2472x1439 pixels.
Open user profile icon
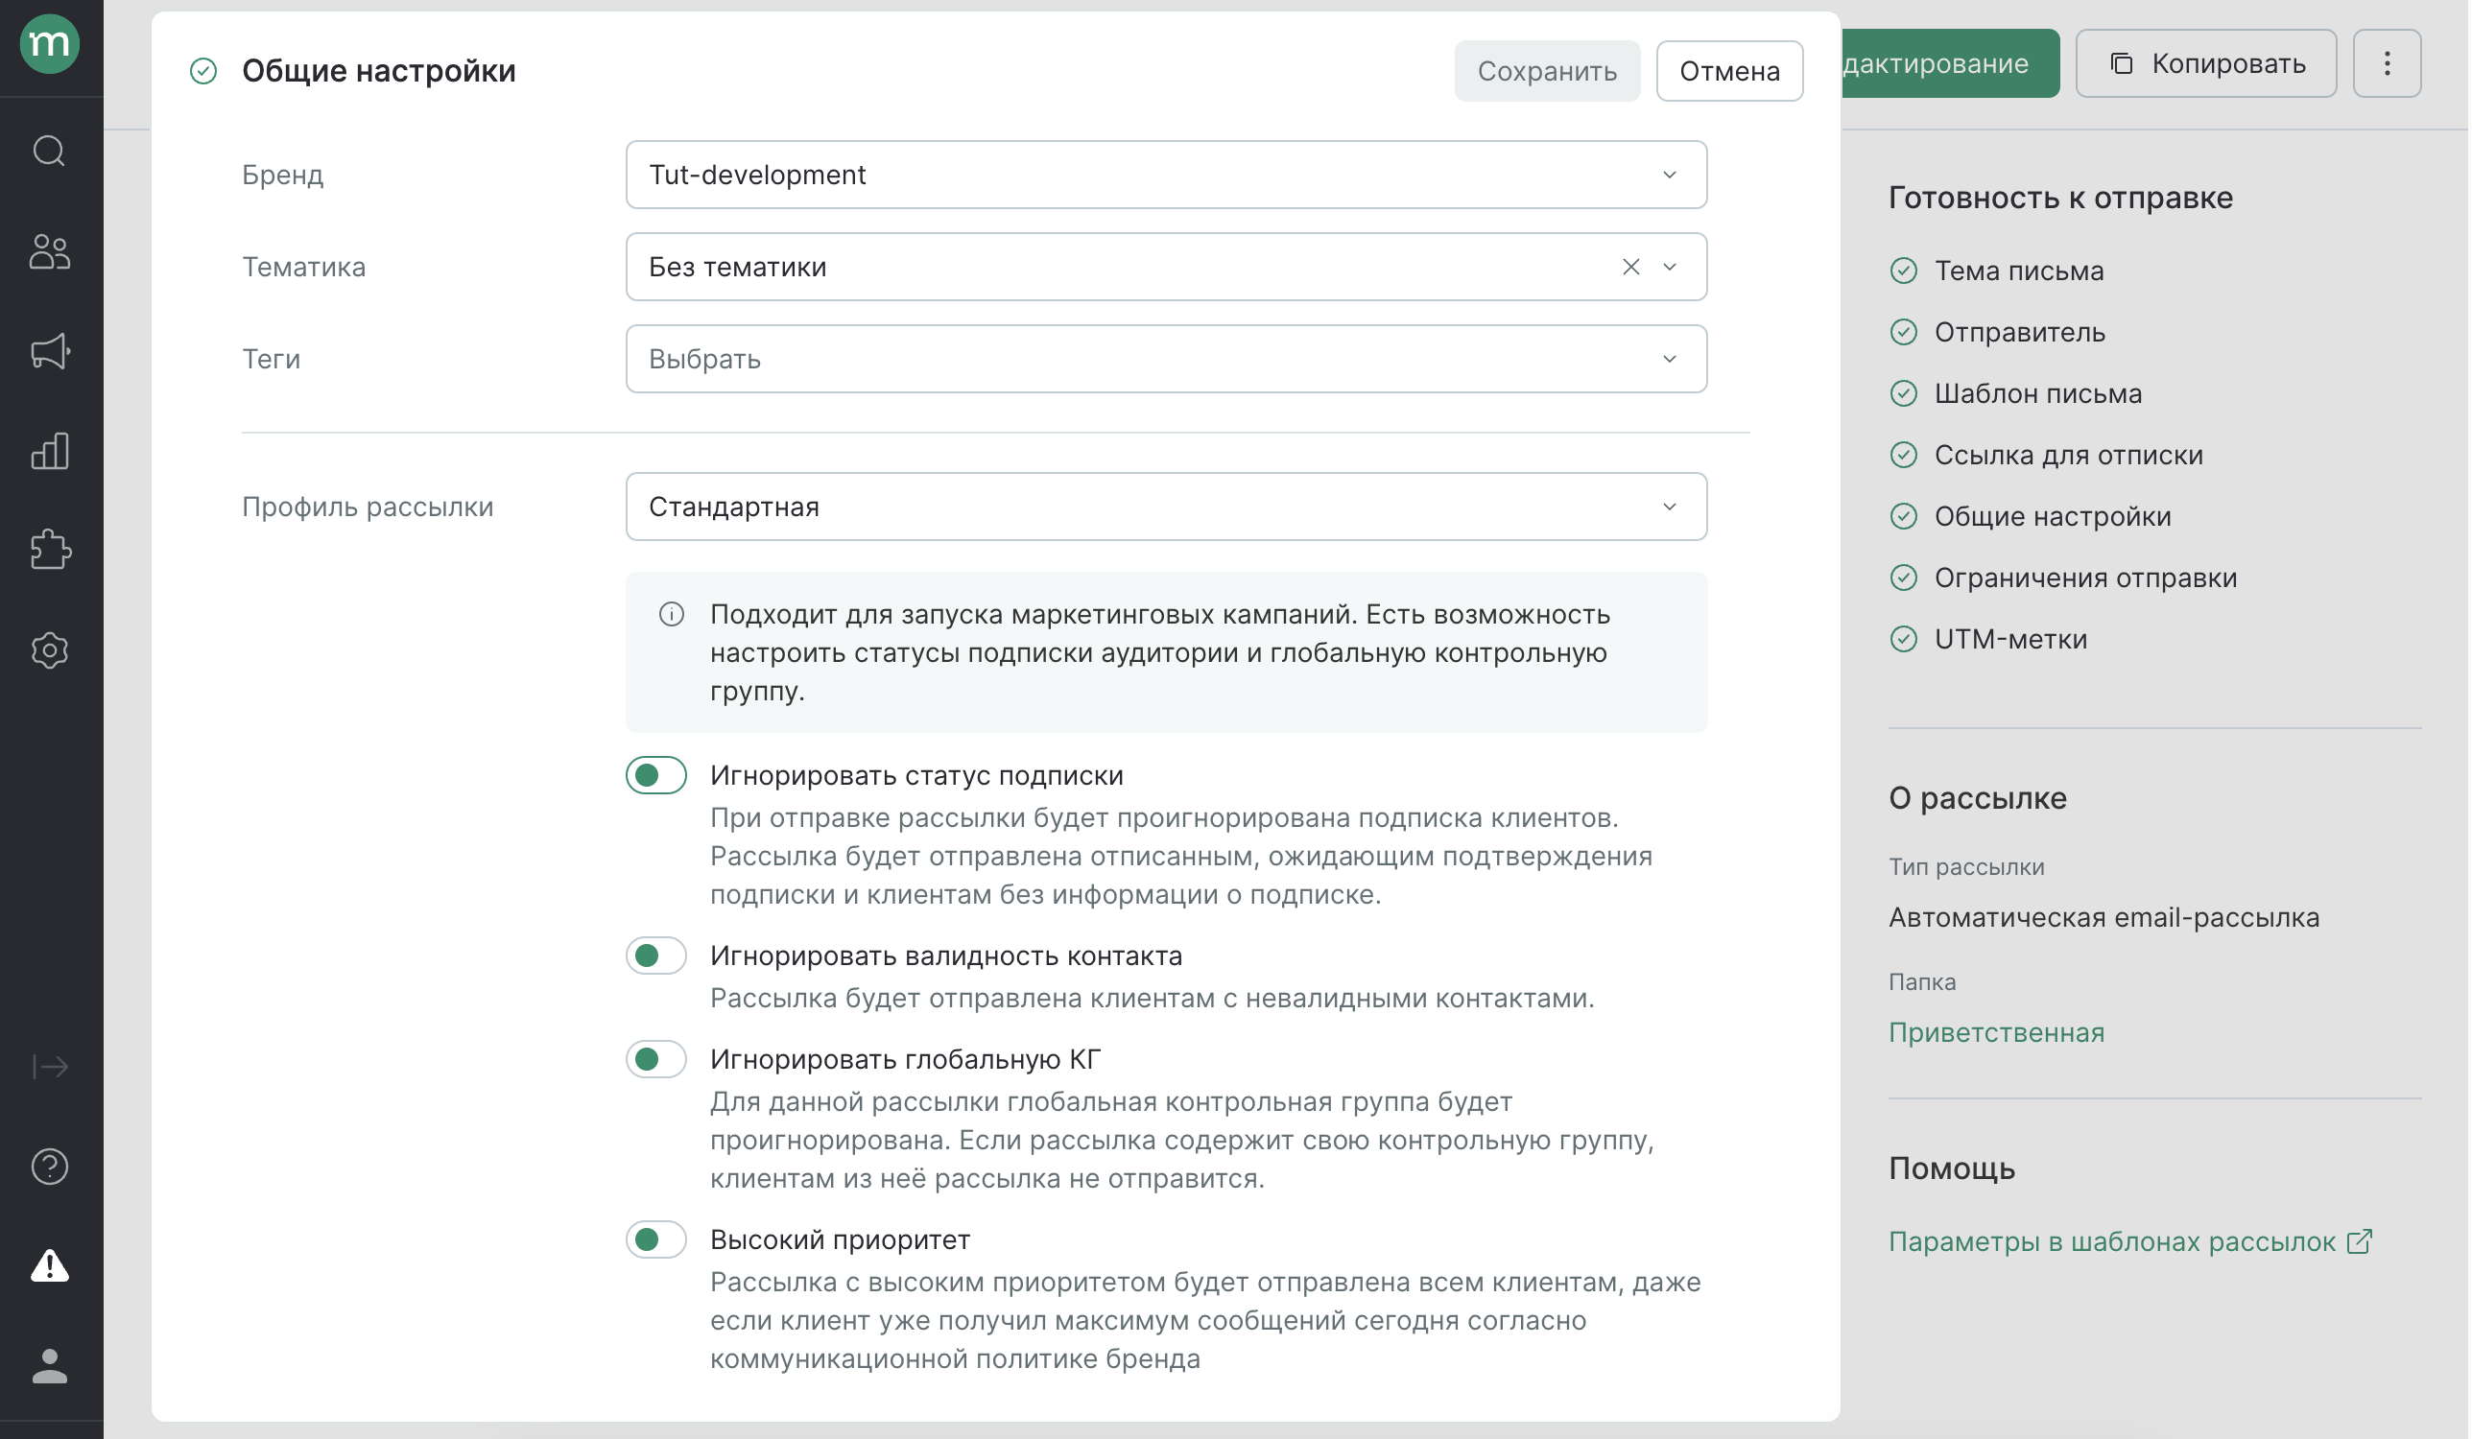[x=49, y=1365]
